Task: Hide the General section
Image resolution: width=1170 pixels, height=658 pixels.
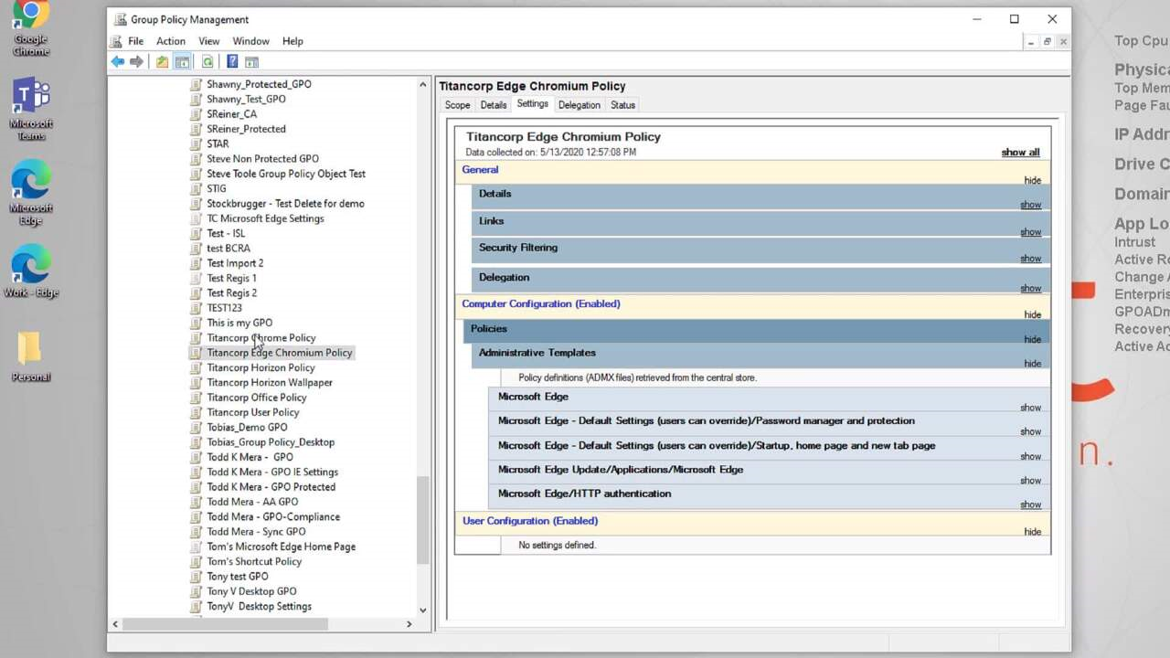Action: pos(1032,181)
